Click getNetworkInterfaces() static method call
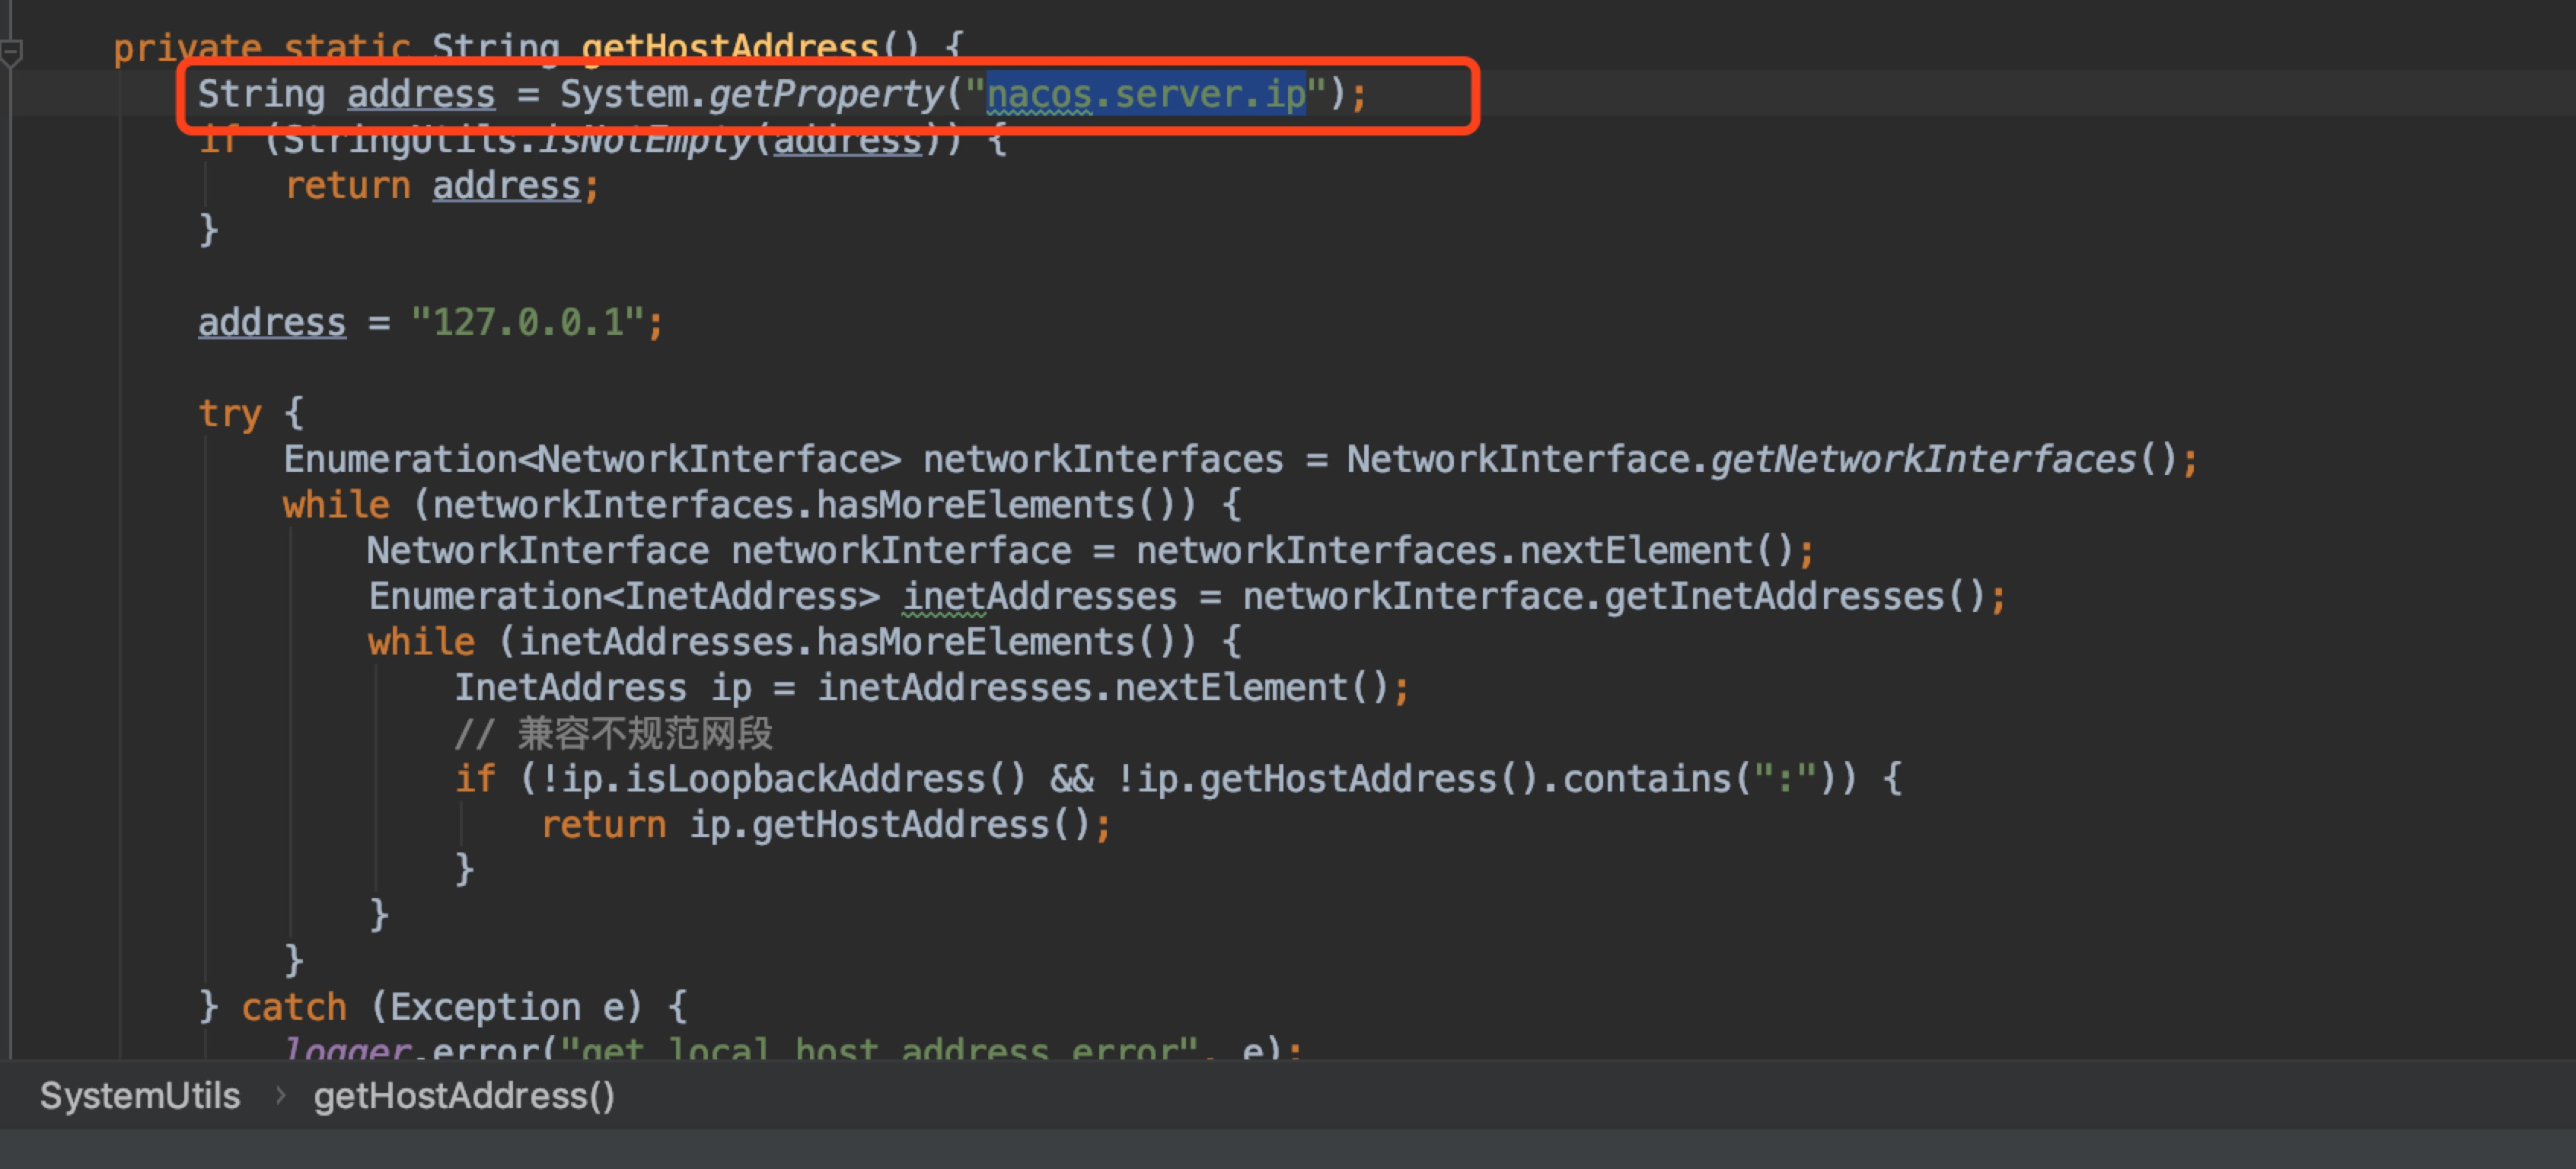This screenshot has height=1169, width=2576. pos(1923,459)
